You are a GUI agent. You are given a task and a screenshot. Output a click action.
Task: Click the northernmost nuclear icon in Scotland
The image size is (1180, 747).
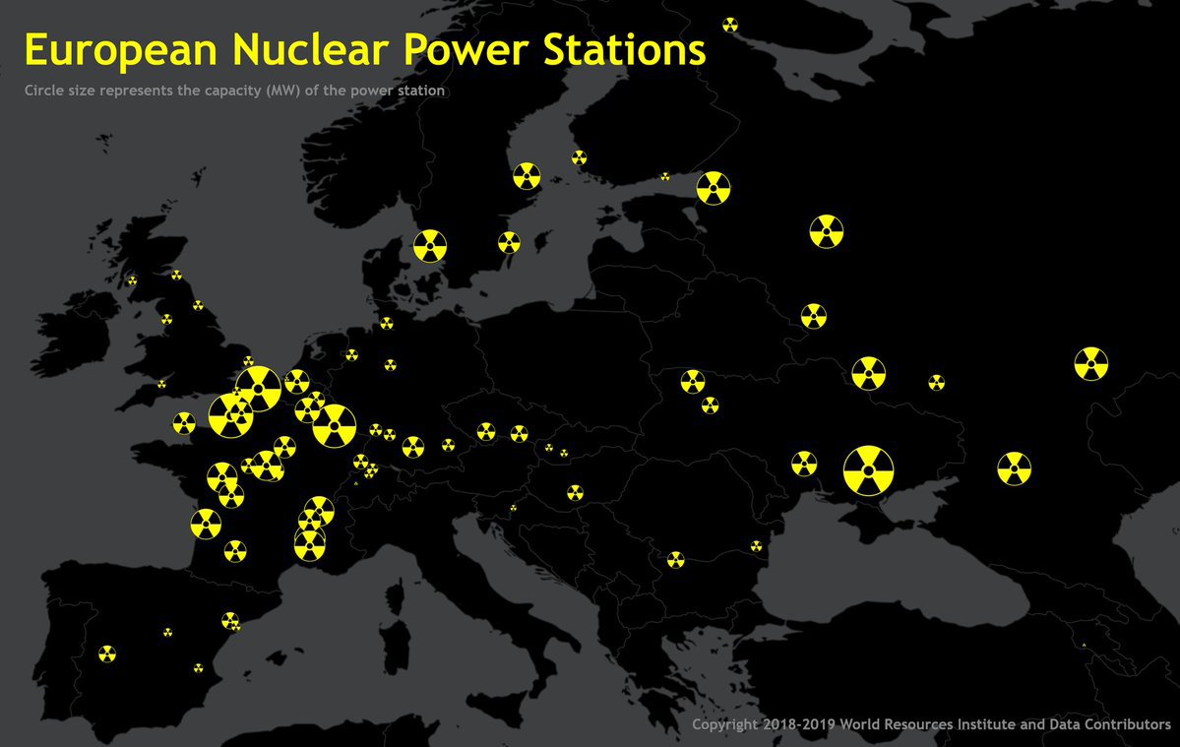[x=176, y=276]
